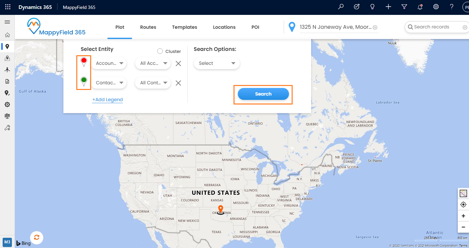Click the locate me crosshair icon
The width and height of the screenshot is (469, 248).
pyautogui.click(x=463, y=205)
